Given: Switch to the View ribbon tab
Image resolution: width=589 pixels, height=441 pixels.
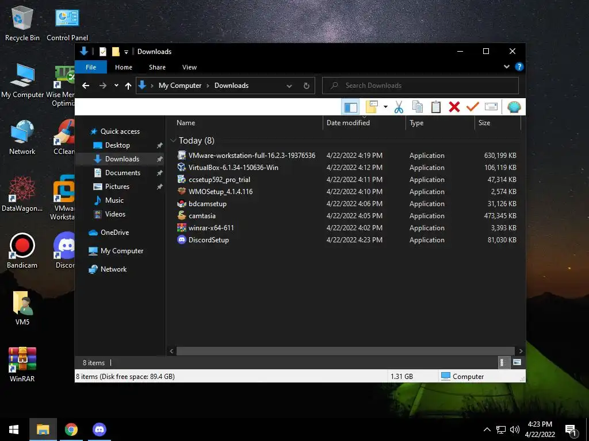Looking at the screenshot, I should (189, 67).
